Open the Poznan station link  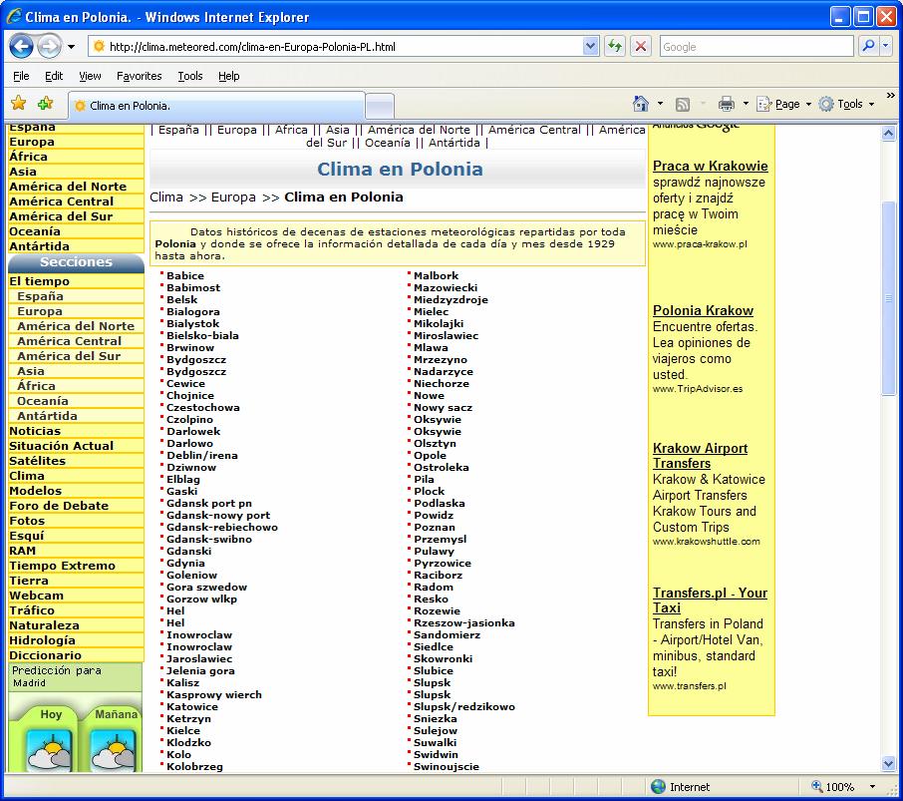(x=435, y=528)
